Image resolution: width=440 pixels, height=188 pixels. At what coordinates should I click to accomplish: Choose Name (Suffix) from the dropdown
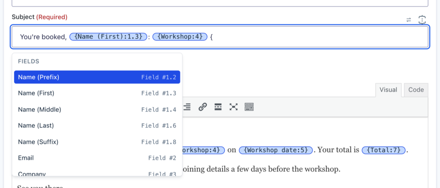tap(97, 142)
